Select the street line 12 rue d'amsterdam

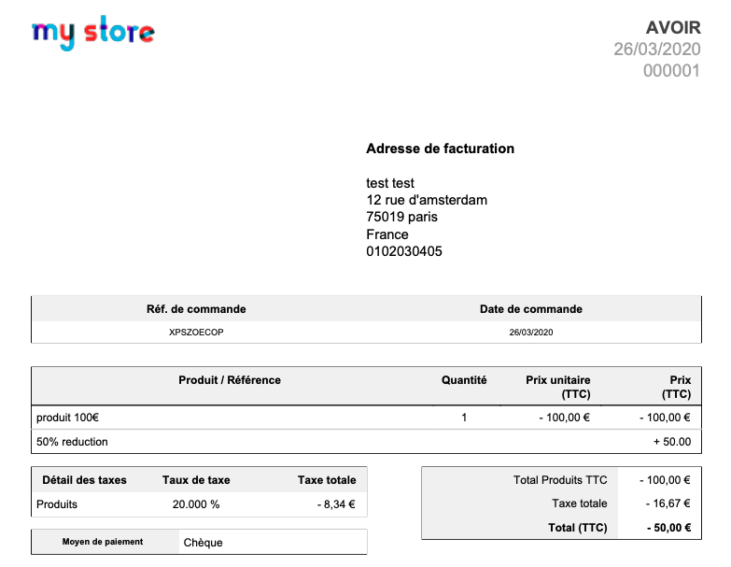[x=427, y=200]
